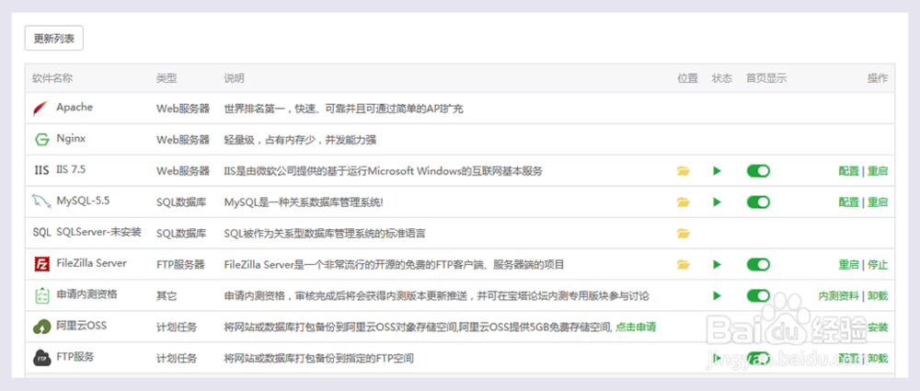Toggle homepage display for MySQL-5.5
Viewport: 920px width, 391px height.
point(758,202)
